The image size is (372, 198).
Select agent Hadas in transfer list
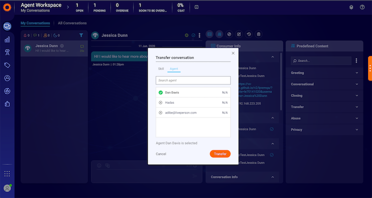pos(193,103)
